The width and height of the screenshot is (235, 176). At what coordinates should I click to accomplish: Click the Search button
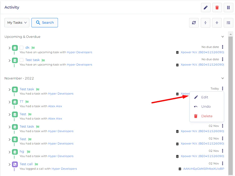click(45, 23)
